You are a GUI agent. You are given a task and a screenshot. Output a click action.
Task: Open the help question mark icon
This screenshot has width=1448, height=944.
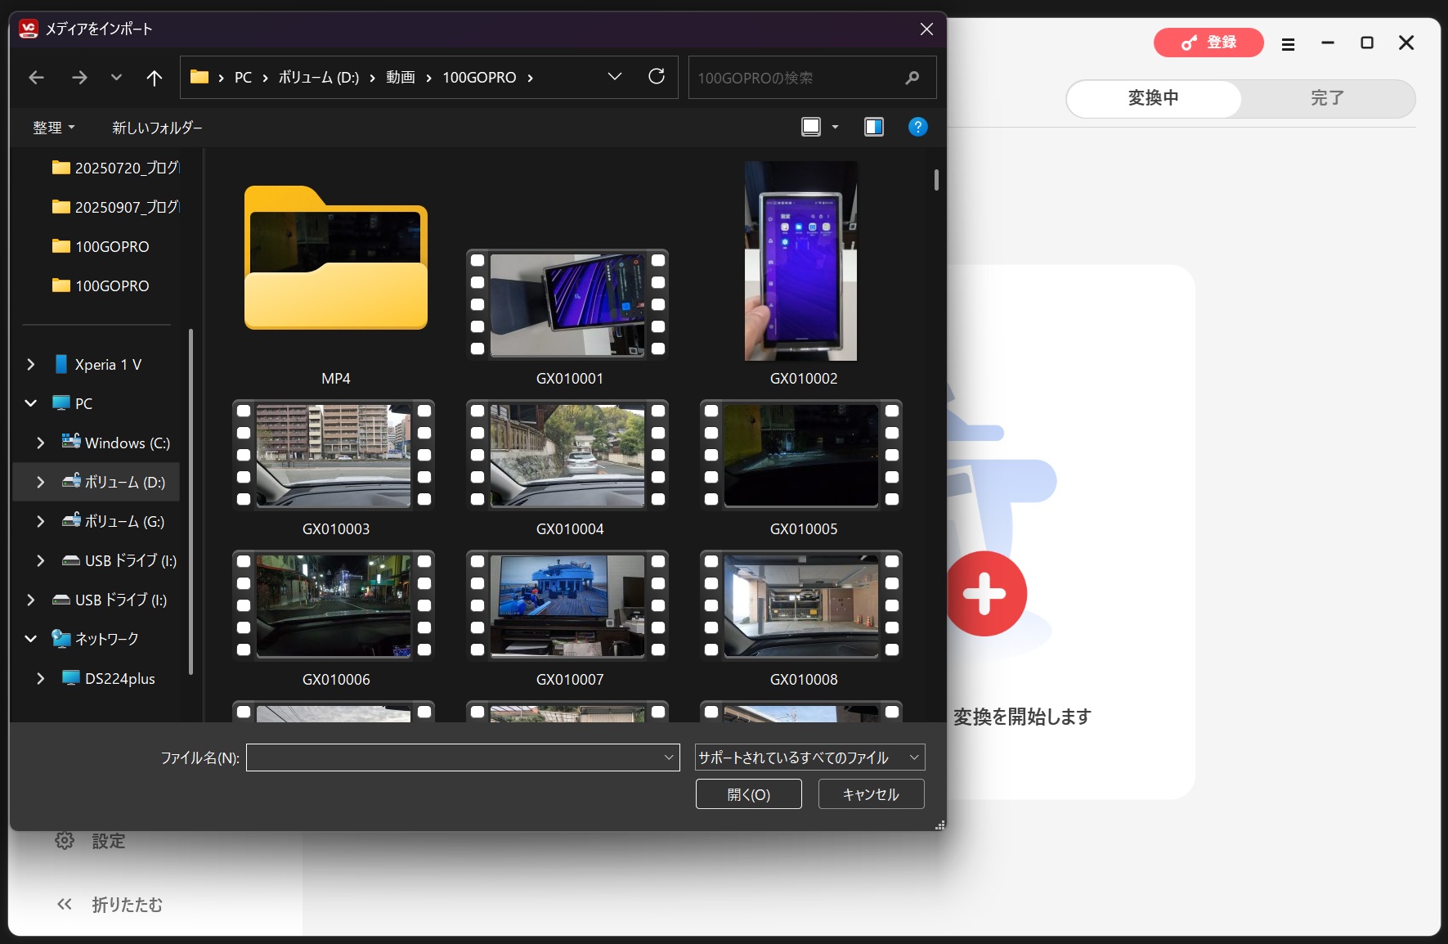(x=917, y=127)
